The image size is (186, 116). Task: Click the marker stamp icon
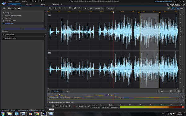(x=79, y=8)
